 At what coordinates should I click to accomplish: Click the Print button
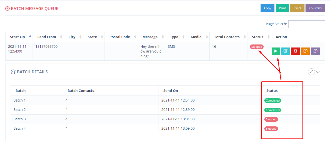click(x=282, y=8)
